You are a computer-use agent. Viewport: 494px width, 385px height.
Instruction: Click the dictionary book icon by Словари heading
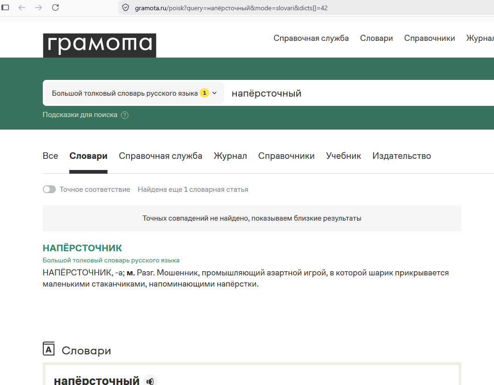coord(48,349)
